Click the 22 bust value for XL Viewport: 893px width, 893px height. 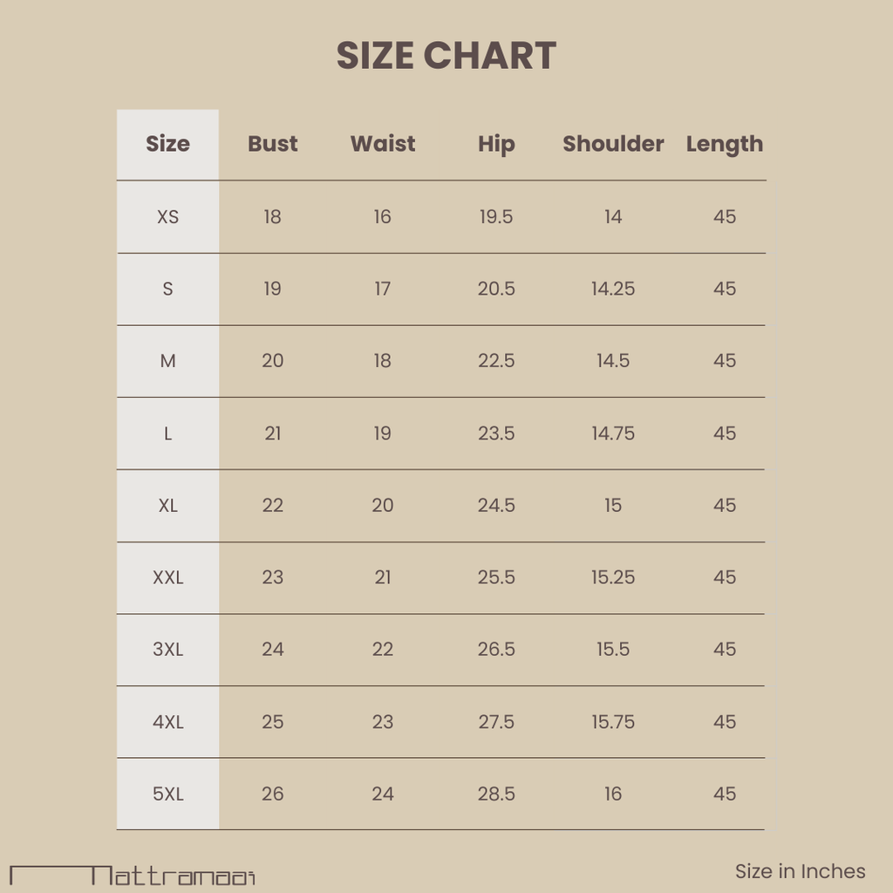click(x=272, y=505)
